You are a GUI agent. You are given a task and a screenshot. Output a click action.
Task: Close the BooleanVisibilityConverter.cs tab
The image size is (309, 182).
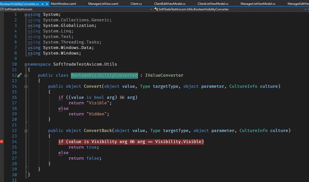point(47,4)
